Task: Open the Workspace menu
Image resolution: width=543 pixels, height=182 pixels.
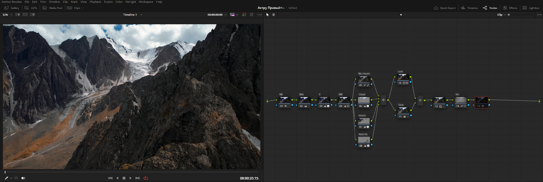Action: click(x=146, y=2)
